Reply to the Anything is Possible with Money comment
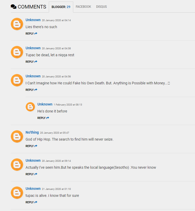Image resolution: width=195 pixels, height=211 pixels. click(31, 90)
